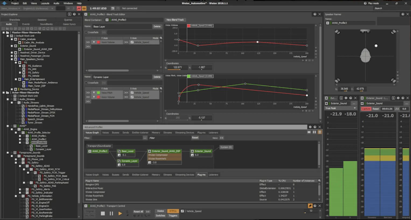Image resolution: width=411 pixels, height=220 pixels.
Task: Click Ext... meter panel gear icon
Action: click(x=346, y=98)
